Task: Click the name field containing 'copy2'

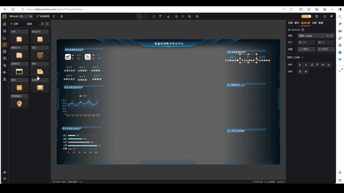Action: click(316, 35)
